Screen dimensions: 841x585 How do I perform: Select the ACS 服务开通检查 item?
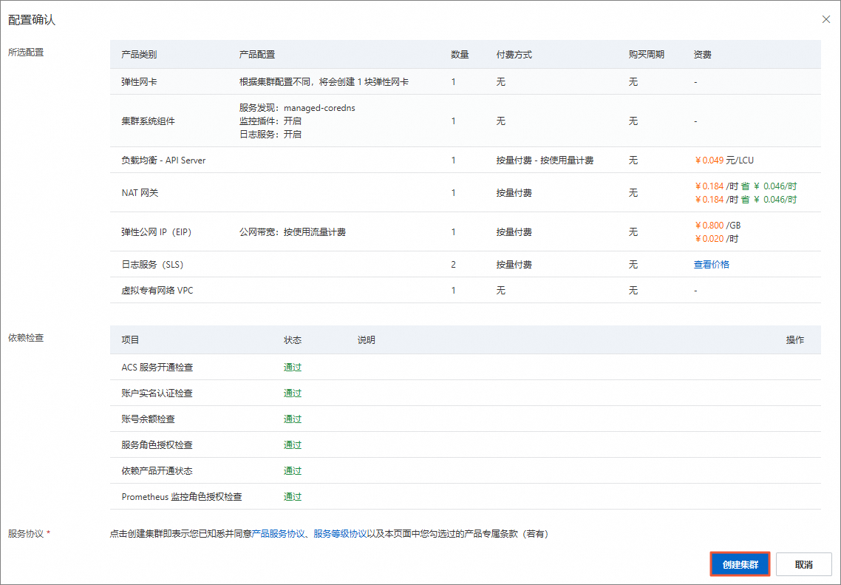157,367
